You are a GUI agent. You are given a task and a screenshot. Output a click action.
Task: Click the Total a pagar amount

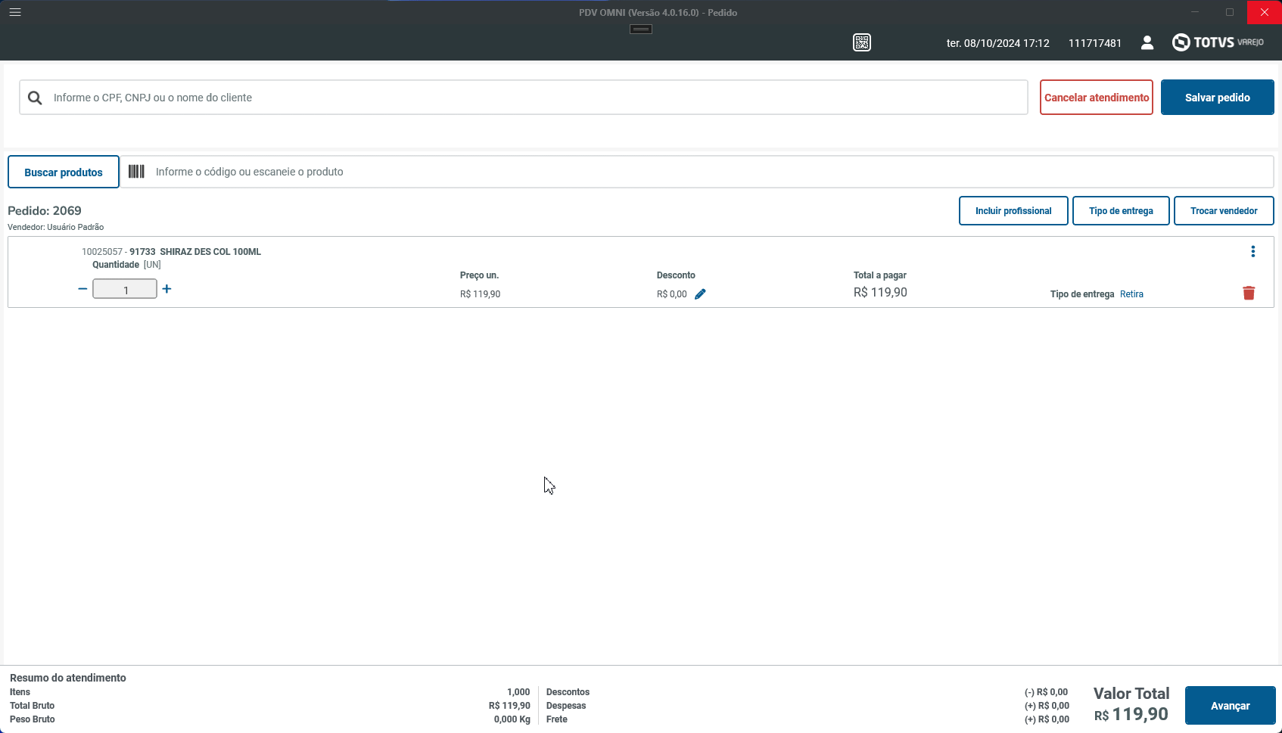tap(880, 293)
